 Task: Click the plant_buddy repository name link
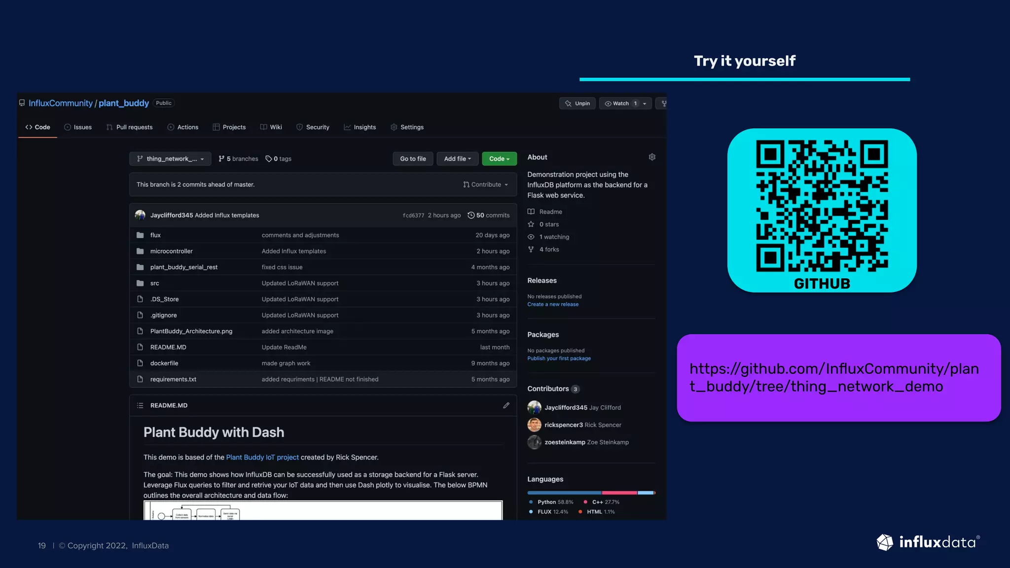(124, 103)
